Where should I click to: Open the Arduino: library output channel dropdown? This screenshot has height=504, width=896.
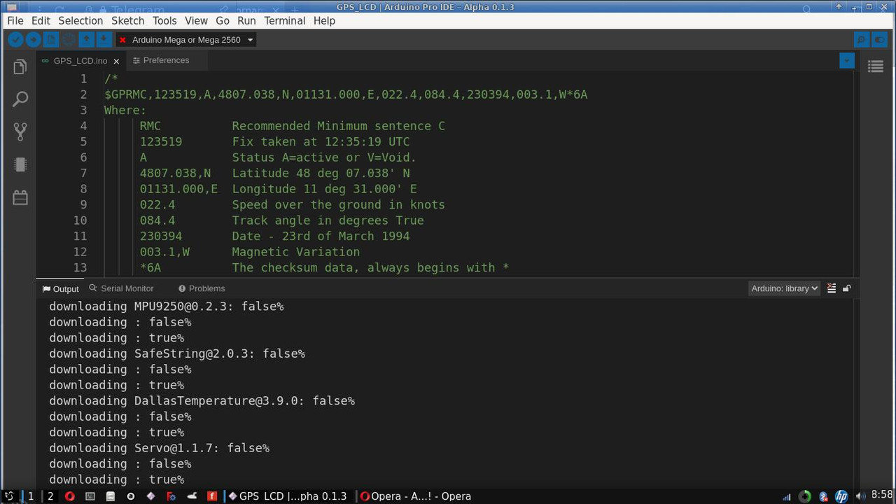coord(783,288)
